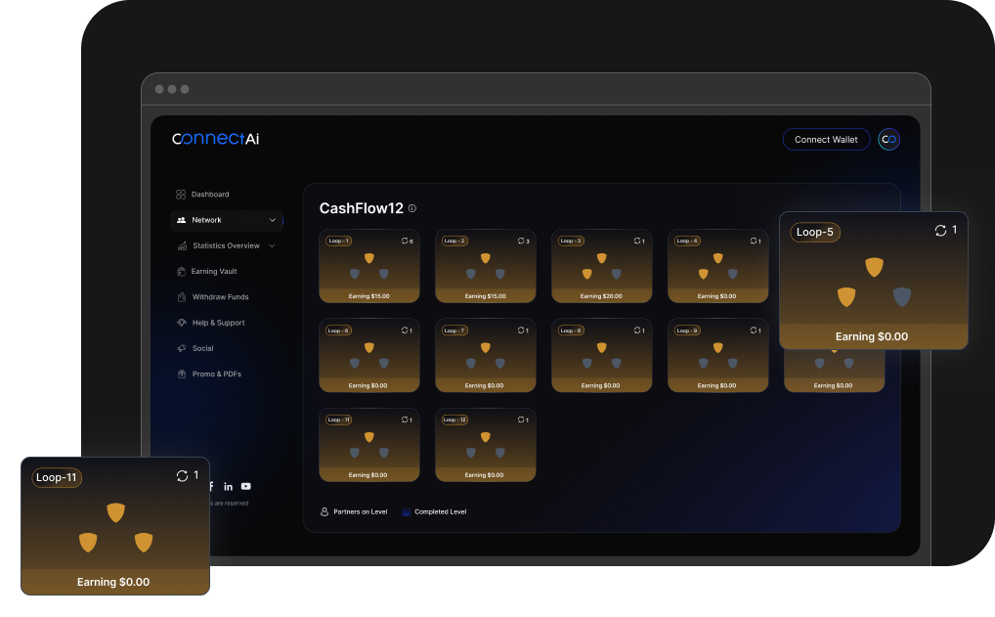Click the Partners on Level legend text
The width and height of the screenshot is (995, 617).
point(360,511)
